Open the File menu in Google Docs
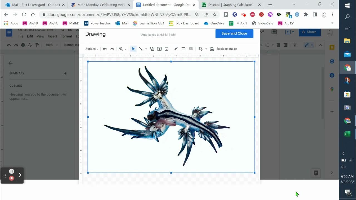 click(x=21, y=36)
